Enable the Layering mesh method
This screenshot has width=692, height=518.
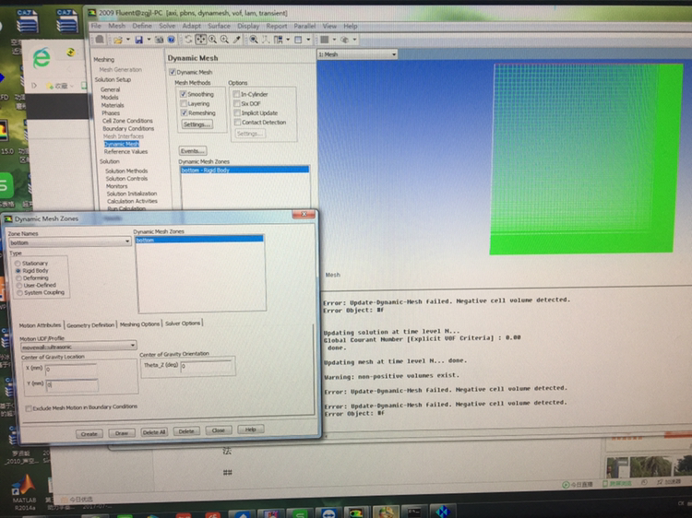[x=184, y=103]
